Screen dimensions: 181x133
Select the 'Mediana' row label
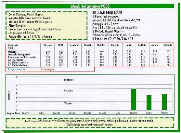tap(12, 52)
